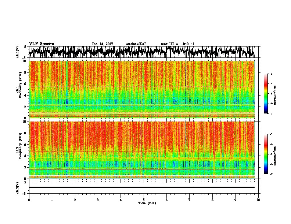This screenshot has width=291, height=224.
Task: Click the ch.1 "Frequency (kHz)" axis label
Action: coord(20,85)
